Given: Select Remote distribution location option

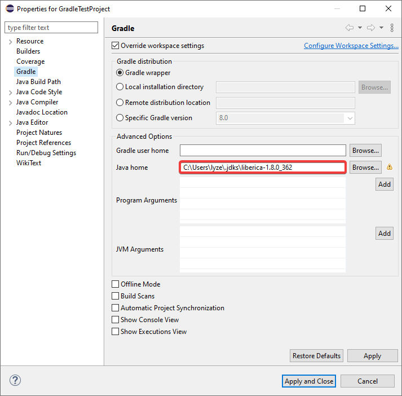Looking at the screenshot, I should tap(120, 103).
